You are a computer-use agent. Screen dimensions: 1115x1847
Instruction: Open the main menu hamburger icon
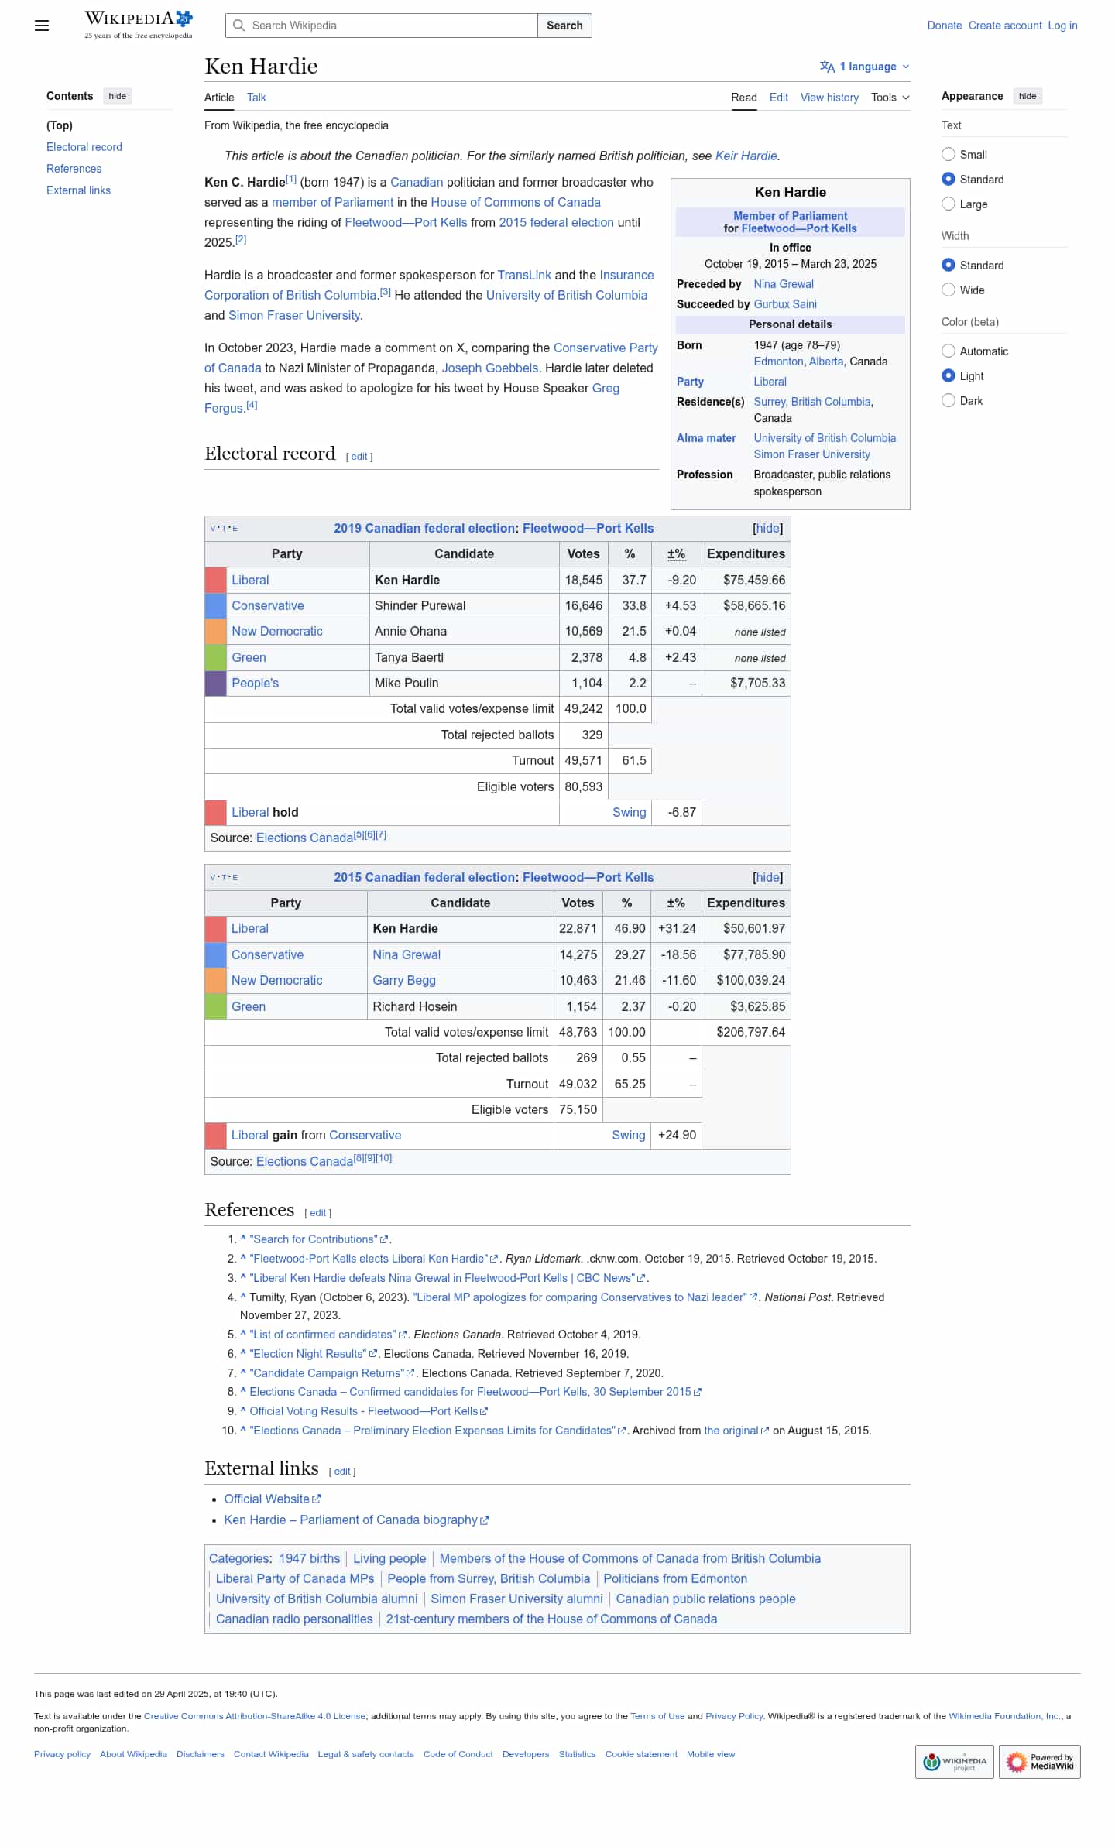(42, 26)
